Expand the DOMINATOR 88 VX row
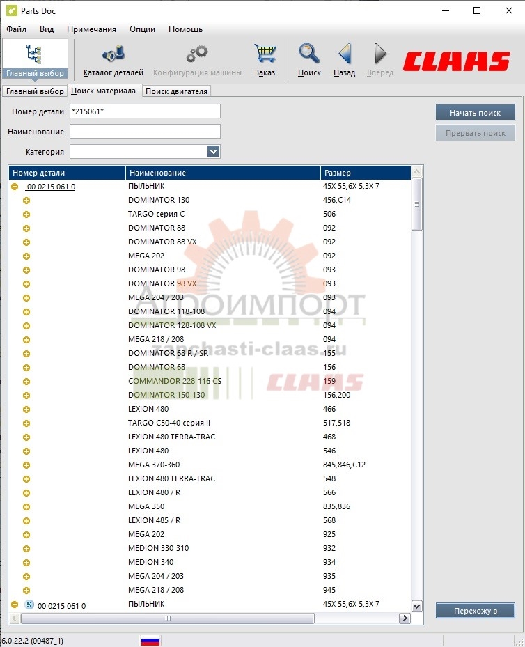 point(26,242)
